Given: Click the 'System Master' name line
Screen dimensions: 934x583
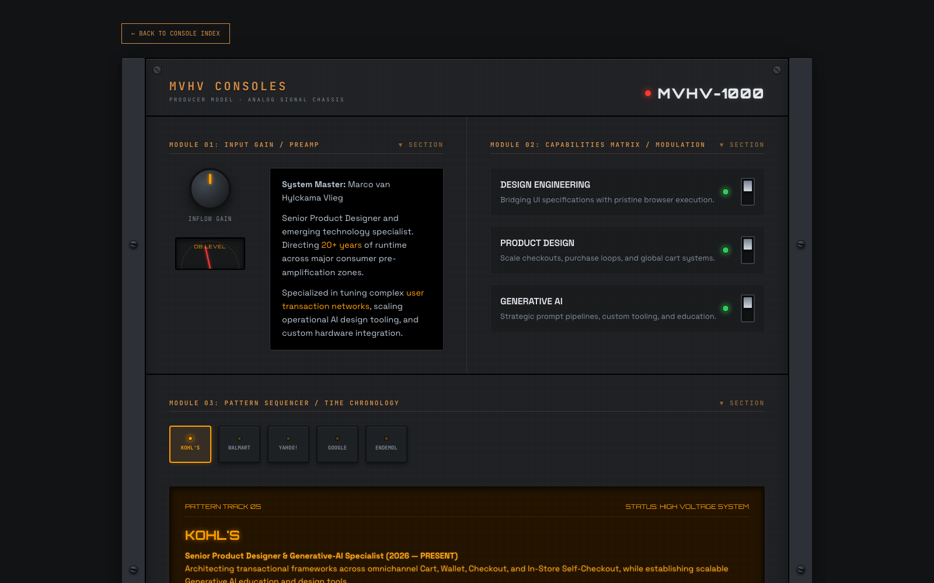Looking at the screenshot, I should pyautogui.click(x=336, y=191).
